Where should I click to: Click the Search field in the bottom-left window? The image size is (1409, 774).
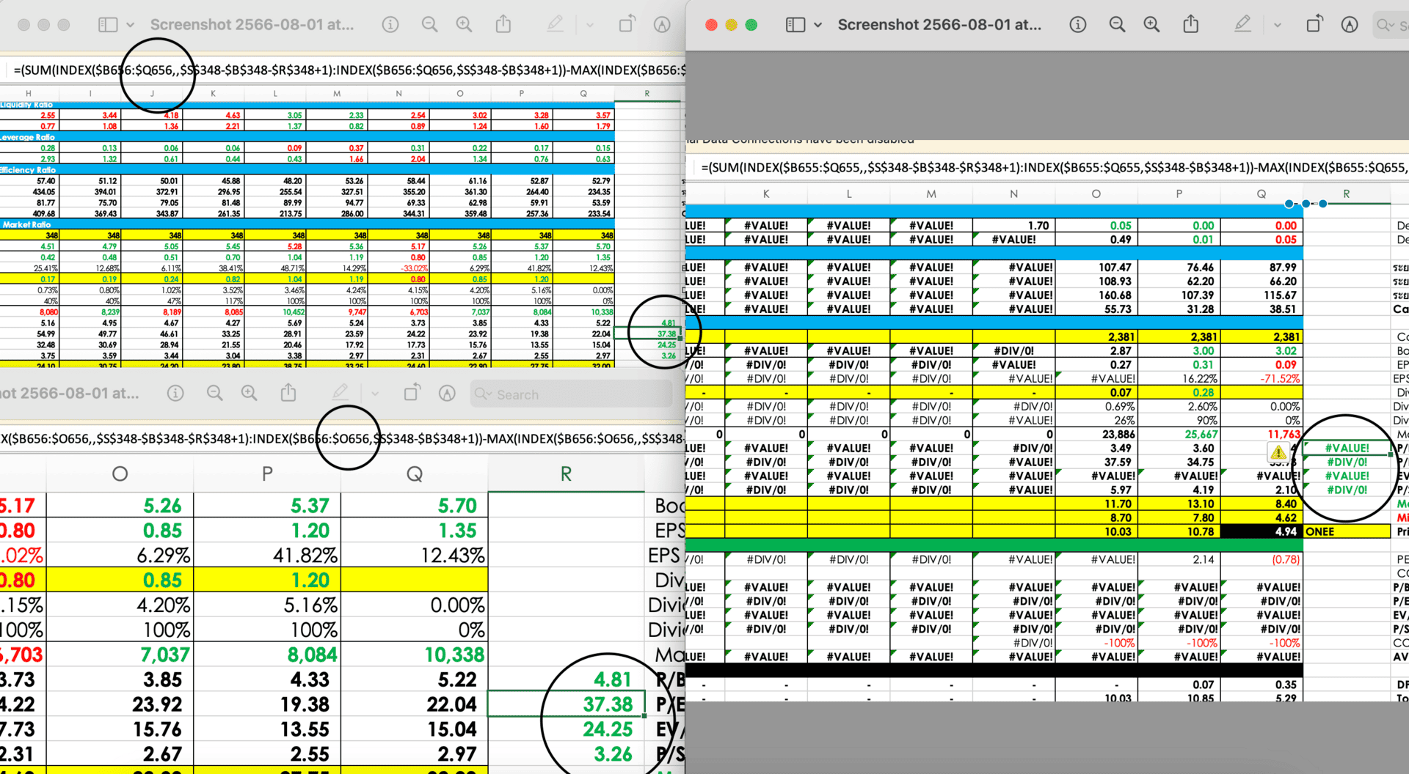[572, 394]
